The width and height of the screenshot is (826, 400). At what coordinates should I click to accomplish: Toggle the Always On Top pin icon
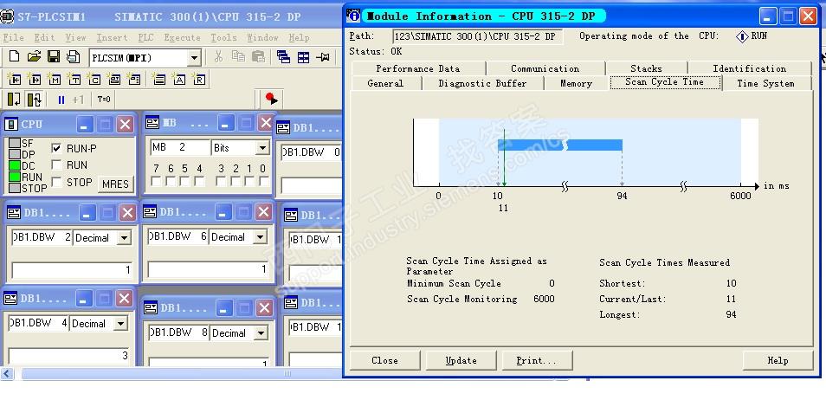point(322,57)
